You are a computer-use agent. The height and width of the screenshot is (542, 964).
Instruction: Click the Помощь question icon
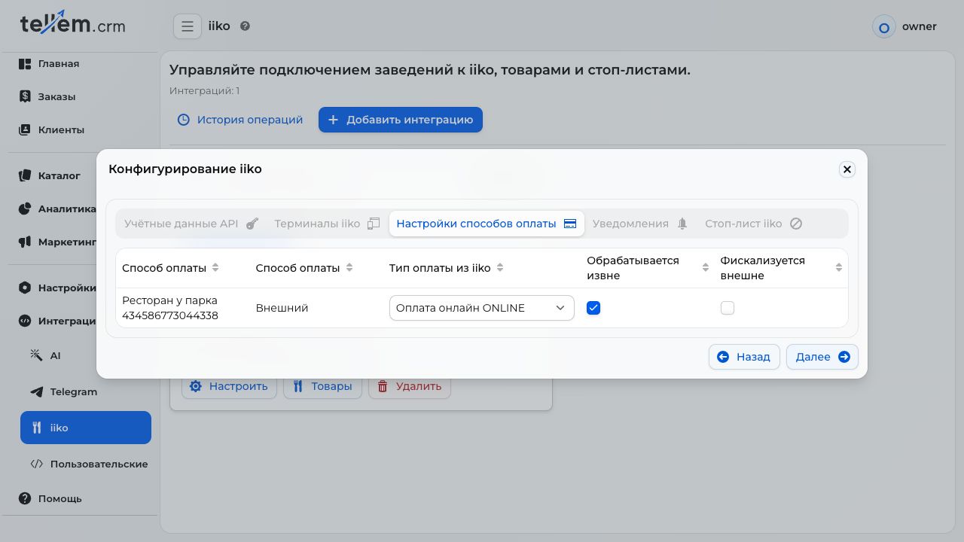click(25, 498)
